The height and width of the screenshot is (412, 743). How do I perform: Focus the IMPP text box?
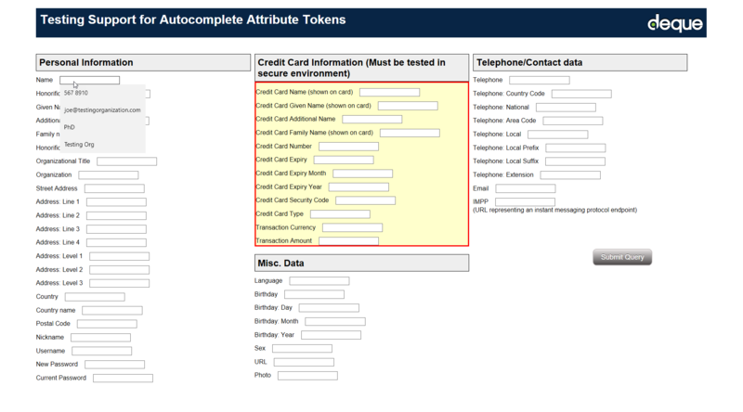pyautogui.click(x=525, y=201)
